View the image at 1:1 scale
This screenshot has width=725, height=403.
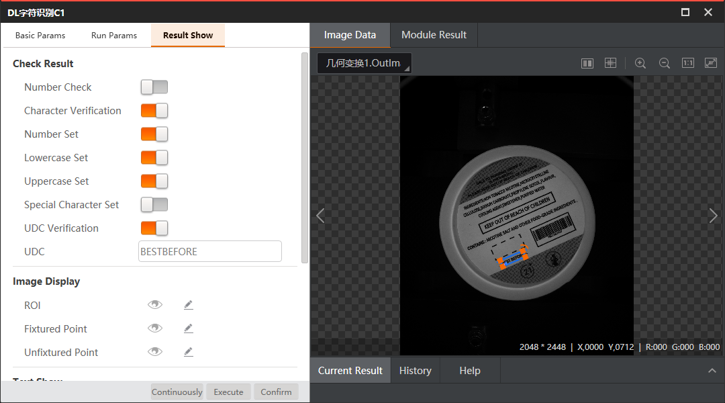(687, 62)
